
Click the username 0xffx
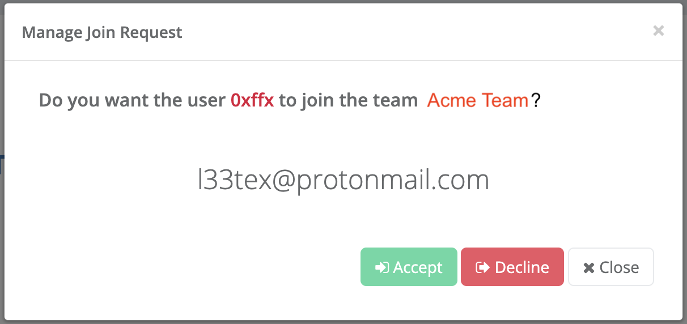(252, 100)
